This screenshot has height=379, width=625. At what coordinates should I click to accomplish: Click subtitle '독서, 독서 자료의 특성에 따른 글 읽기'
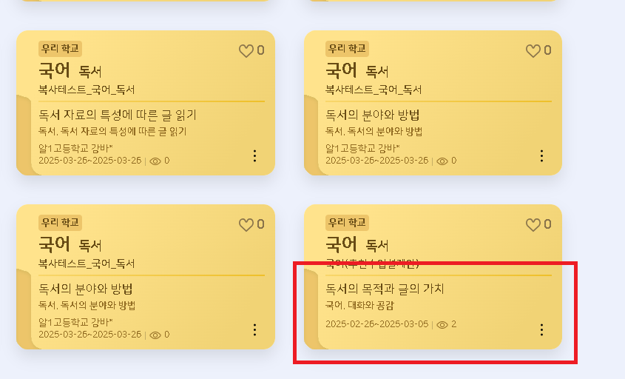pyautogui.click(x=112, y=132)
